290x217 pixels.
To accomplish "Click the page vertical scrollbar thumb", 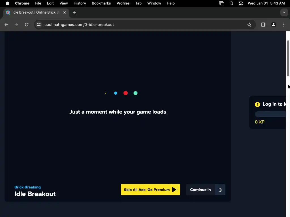I will point(288,58).
